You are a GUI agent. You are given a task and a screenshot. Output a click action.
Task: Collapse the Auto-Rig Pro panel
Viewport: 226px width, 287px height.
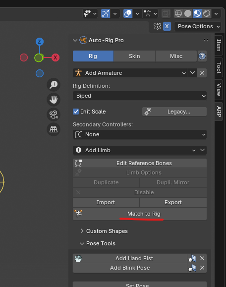(75, 40)
